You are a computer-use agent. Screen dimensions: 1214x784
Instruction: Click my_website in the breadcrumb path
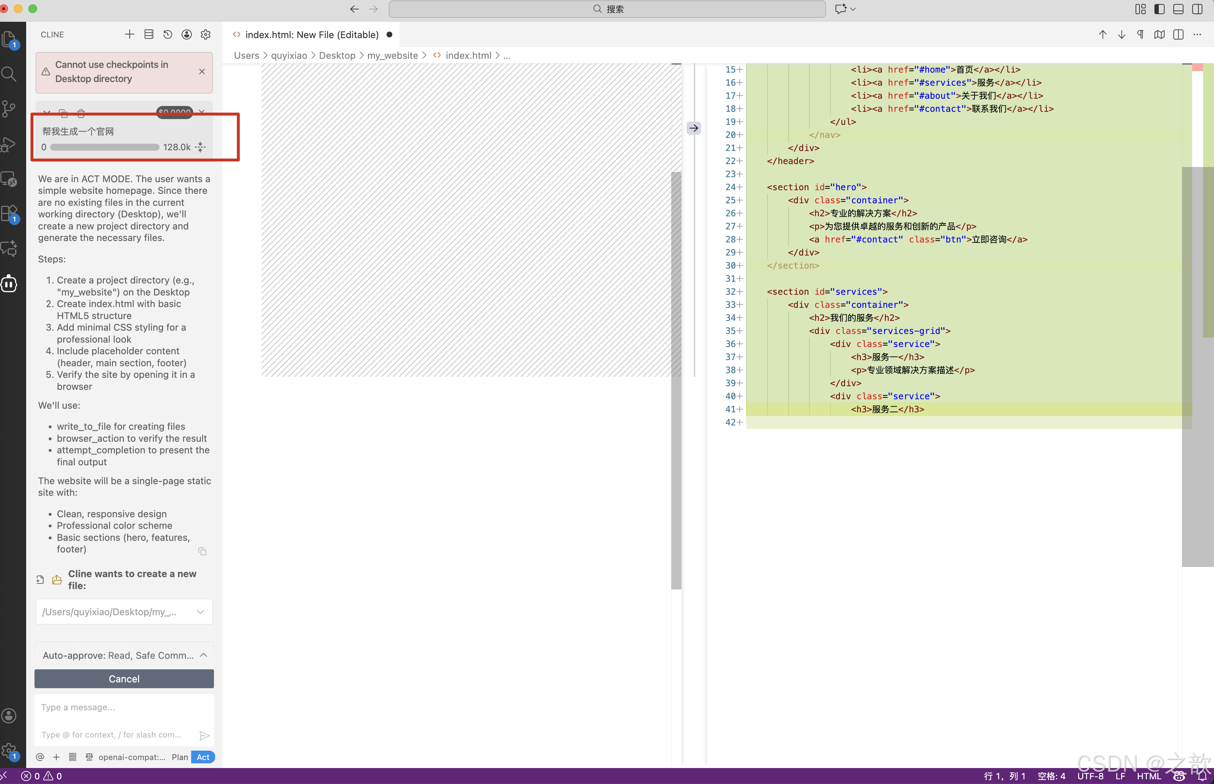point(392,56)
